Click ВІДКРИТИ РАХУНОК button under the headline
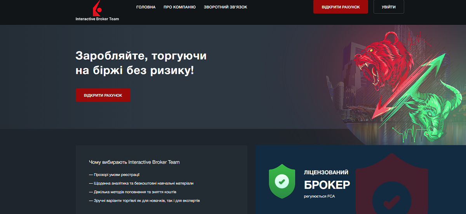The image size is (466, 214). [x=103, y=95]
